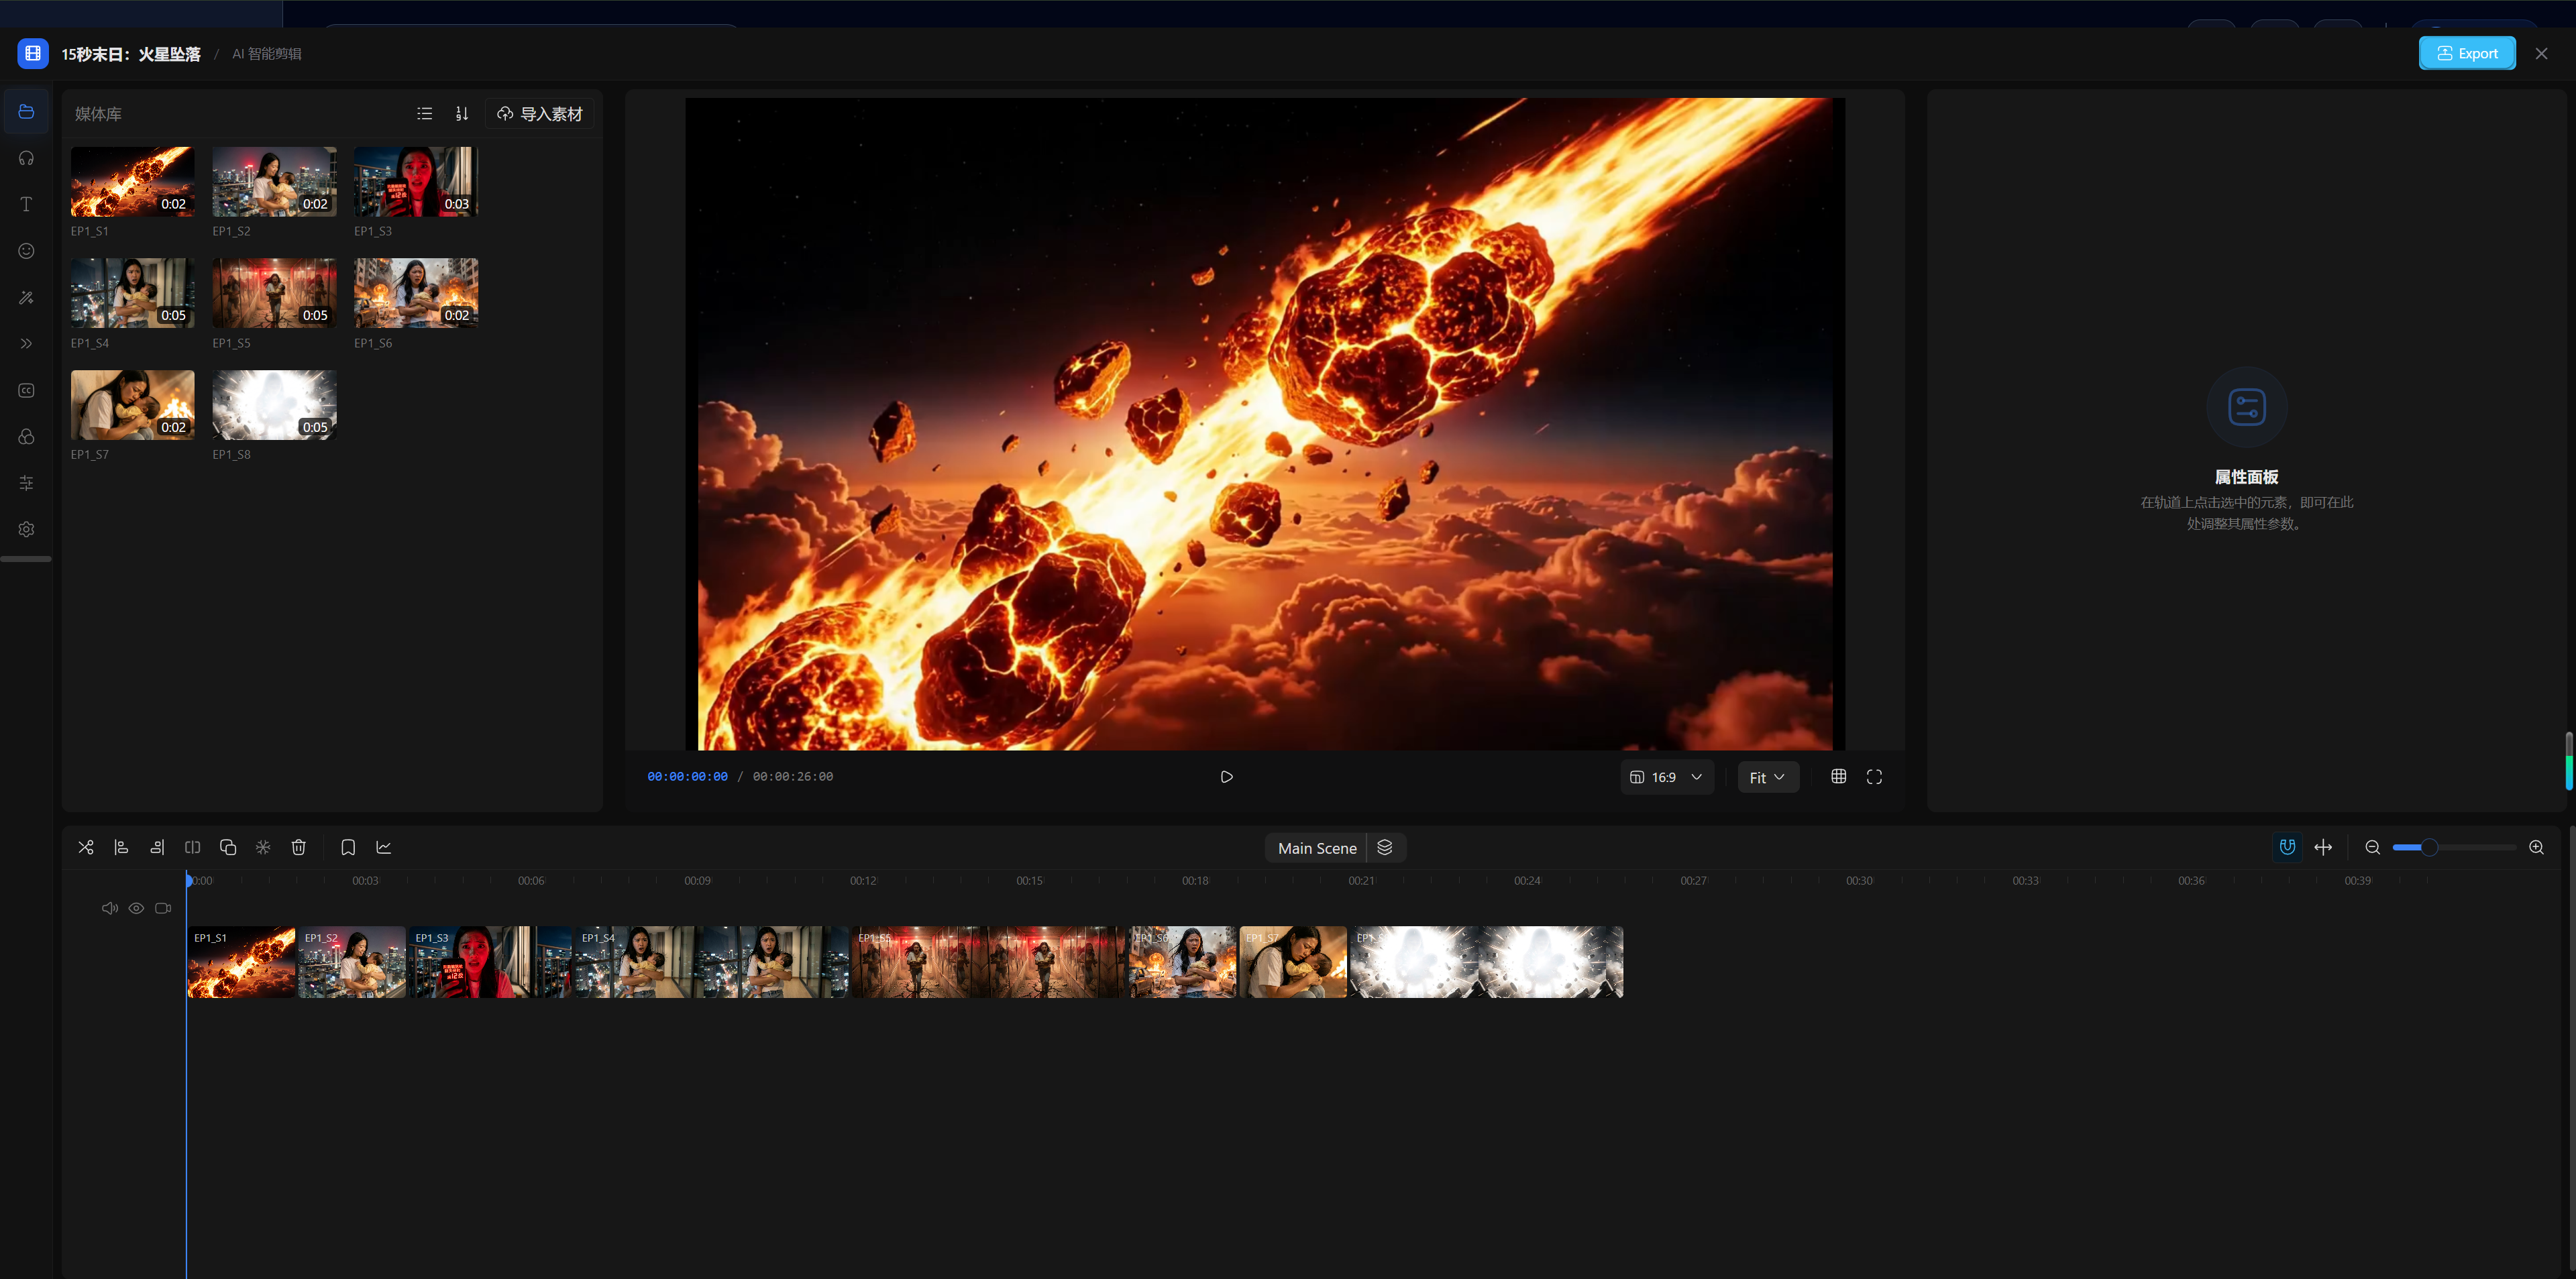Mute the video track audio
The width and height of the screenshot is (2576, 1279).
point(109,908)
